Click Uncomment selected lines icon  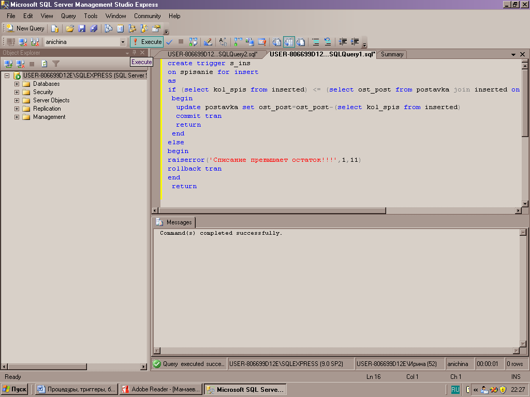tap(328, 42)
